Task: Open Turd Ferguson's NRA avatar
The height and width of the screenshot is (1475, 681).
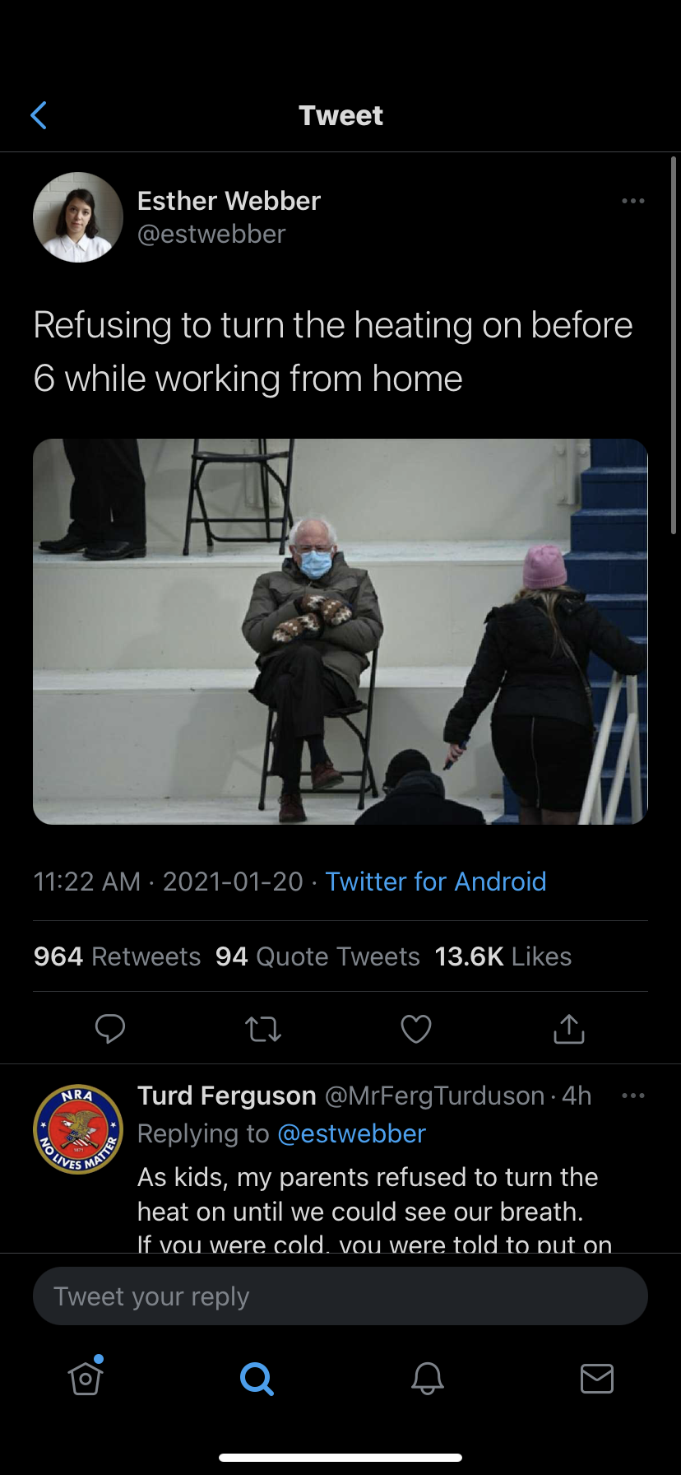Action: point(78,1129)
